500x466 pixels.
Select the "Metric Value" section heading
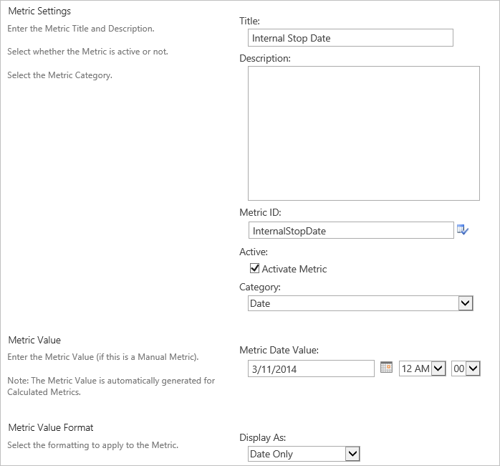(x=34, y=340)
